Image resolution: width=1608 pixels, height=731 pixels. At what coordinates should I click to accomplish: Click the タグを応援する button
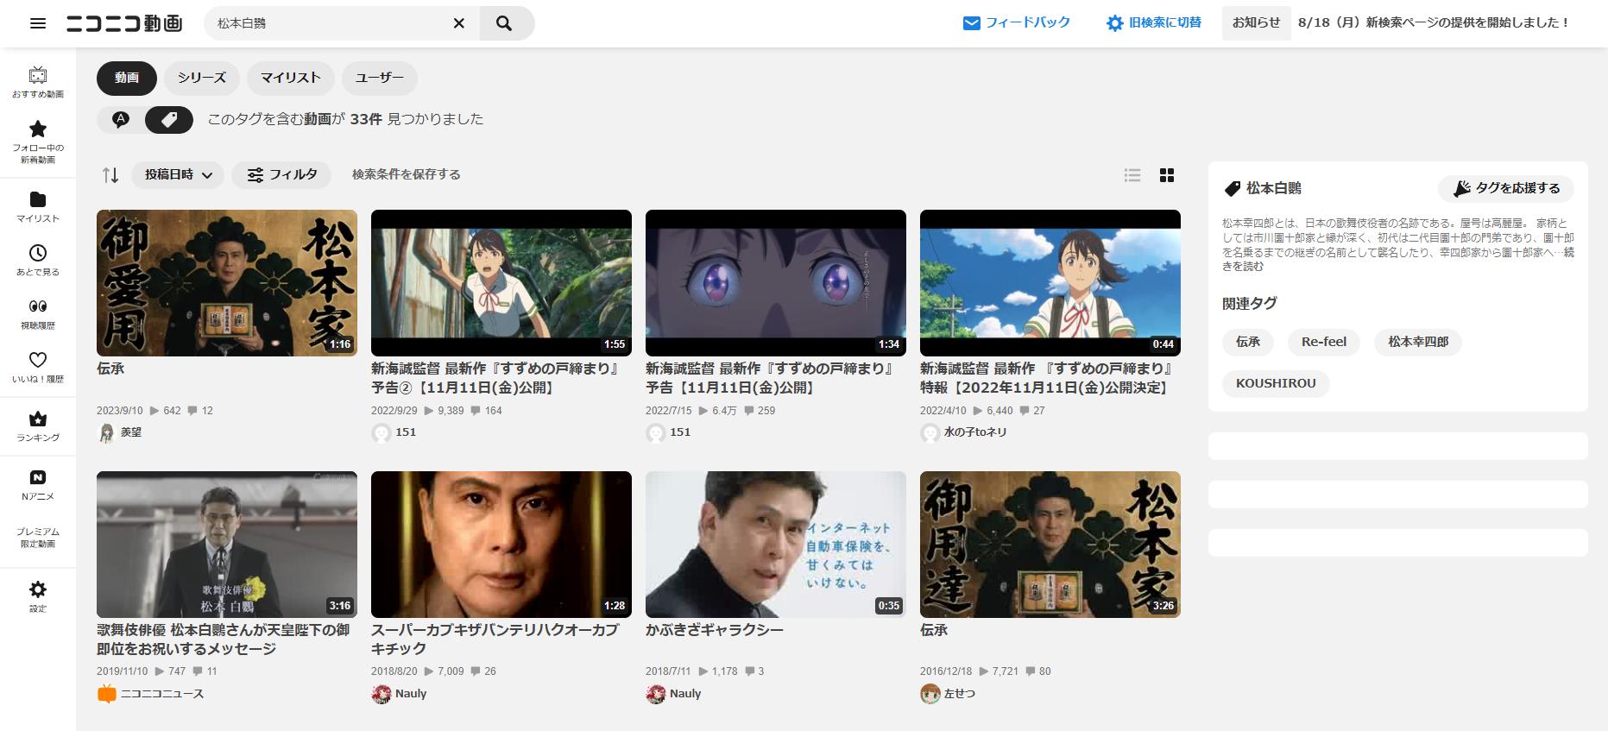1506,188
